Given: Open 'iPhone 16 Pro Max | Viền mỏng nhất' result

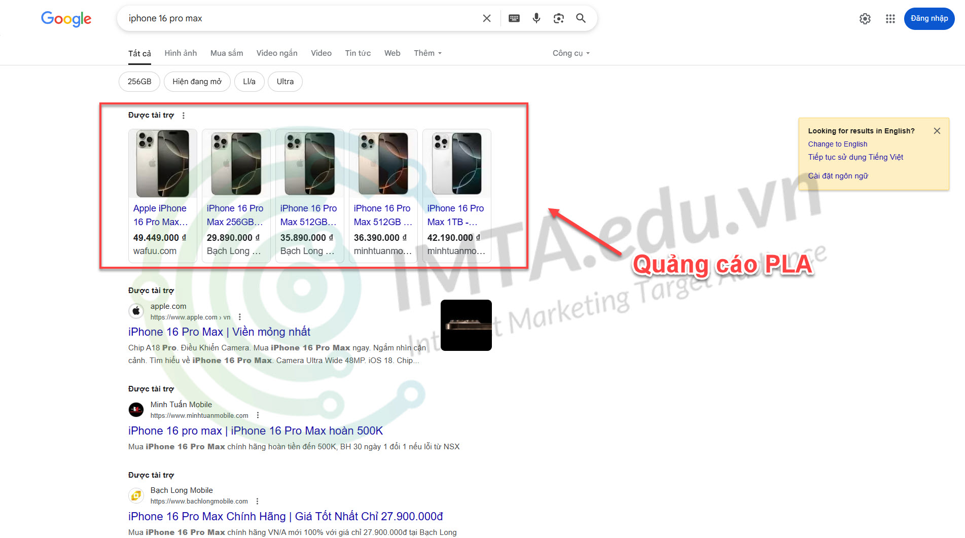Looking at the screenshot, I should pyautogui.click(x=219, y=332).
